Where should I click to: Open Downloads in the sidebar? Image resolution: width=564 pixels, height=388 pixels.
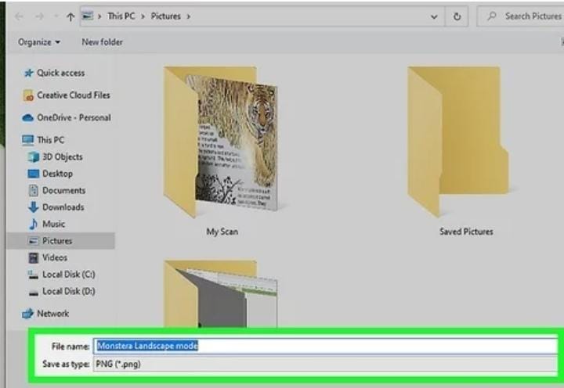(63, 207)
